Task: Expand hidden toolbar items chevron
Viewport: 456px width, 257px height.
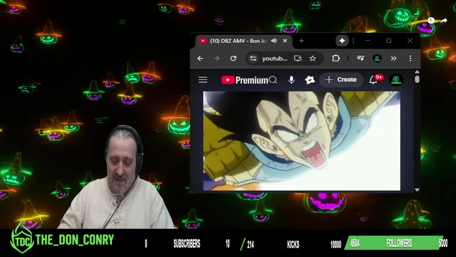Action: click(x=394, y=59)
